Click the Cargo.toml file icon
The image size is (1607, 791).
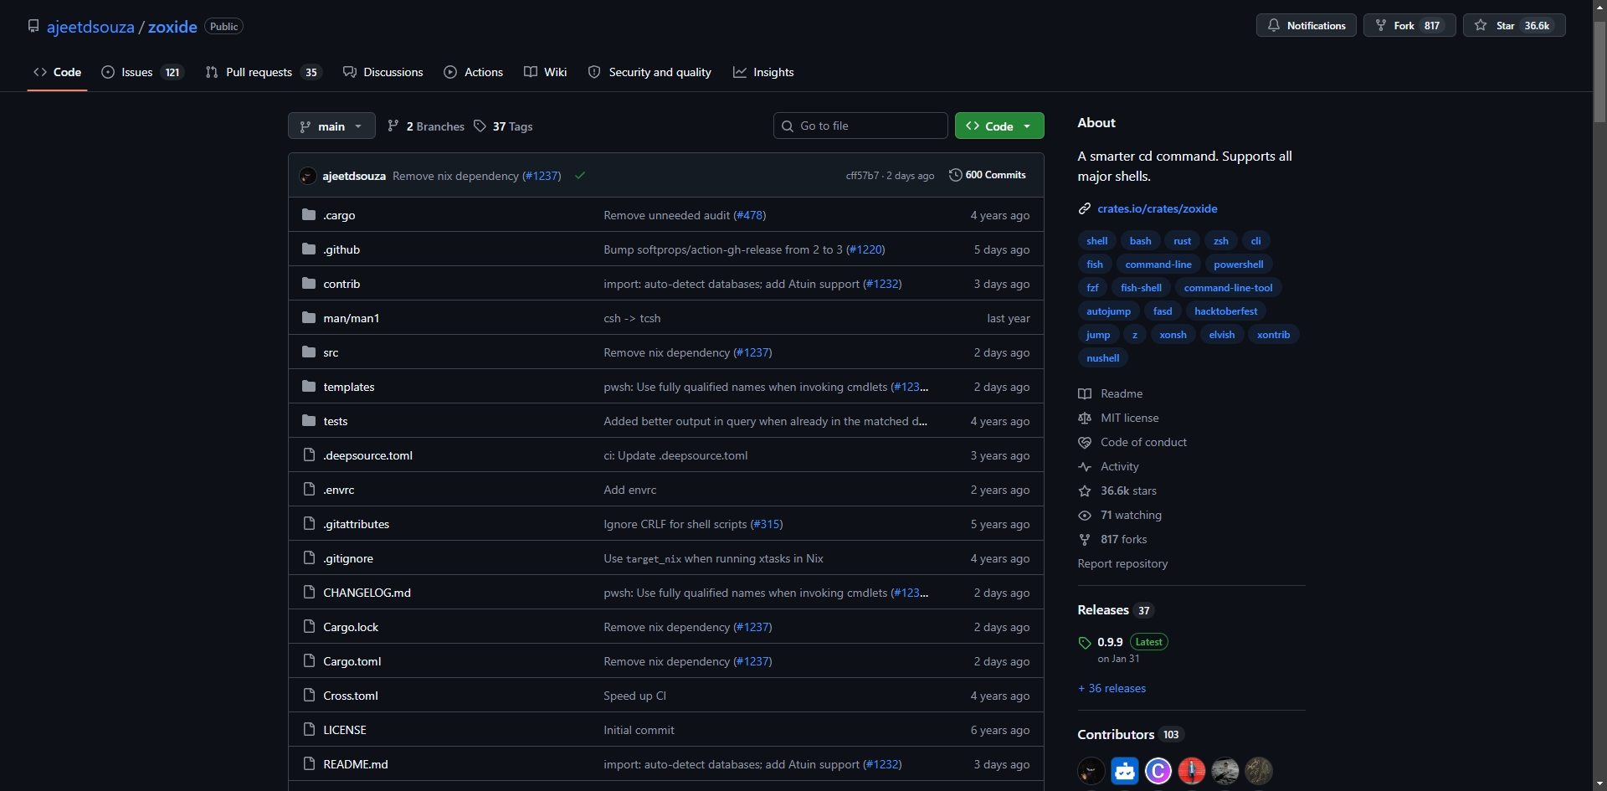pos(309,660)
